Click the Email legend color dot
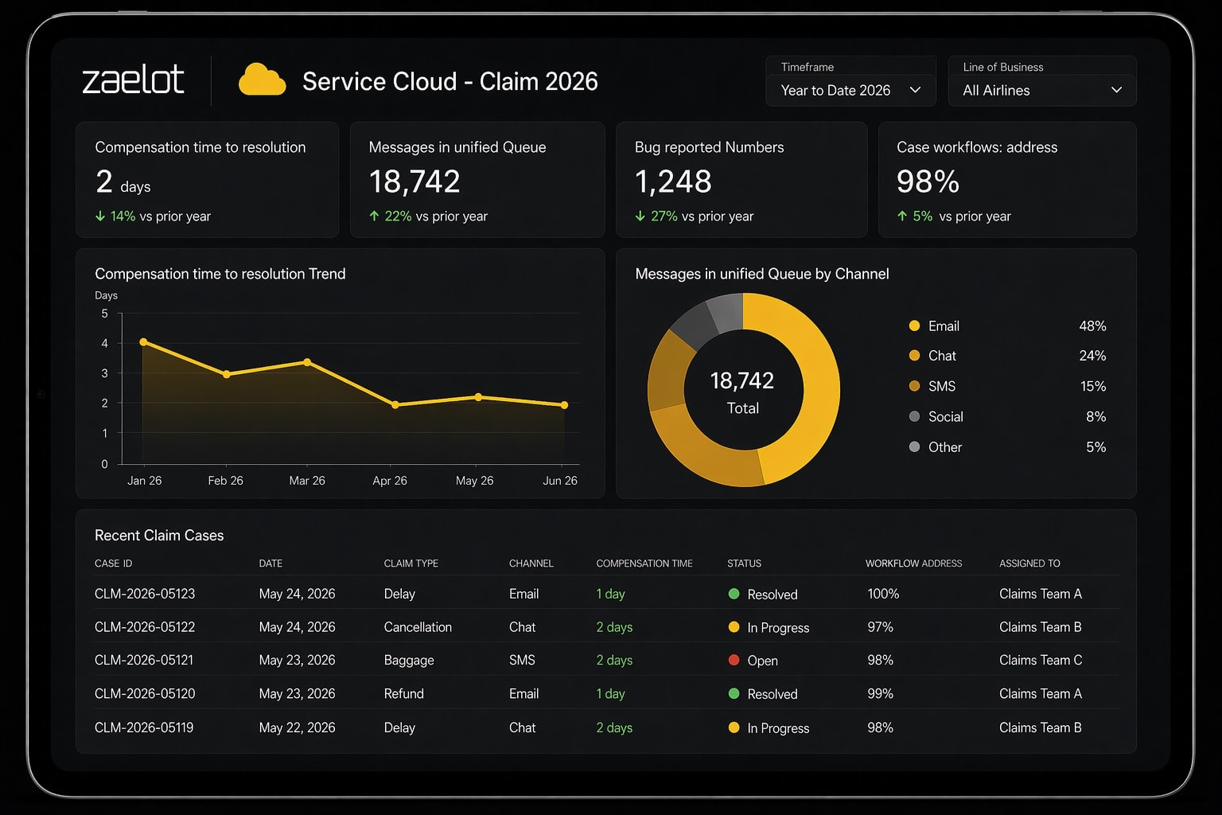Screen dimensions: 1222x815 click(x=914, y=326)
